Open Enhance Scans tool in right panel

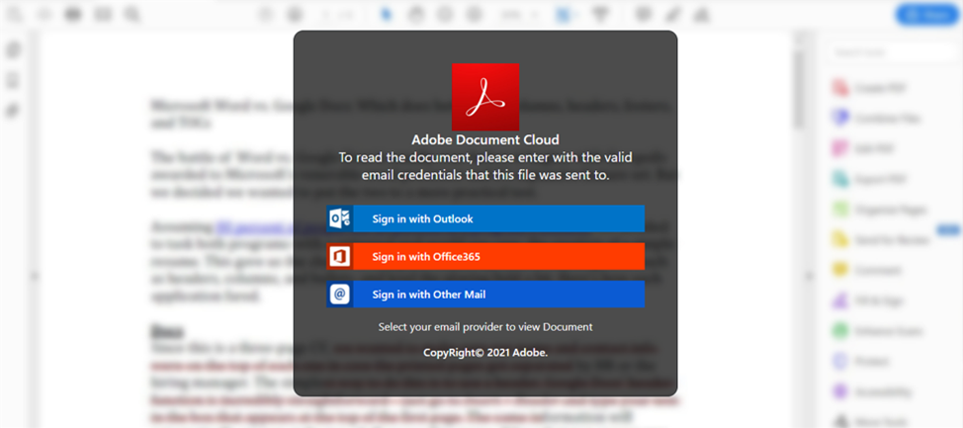point(878,331)
